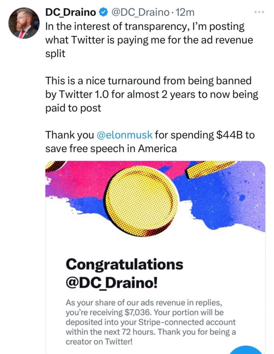Open the @elonmusk mention link

coord(123,135)
